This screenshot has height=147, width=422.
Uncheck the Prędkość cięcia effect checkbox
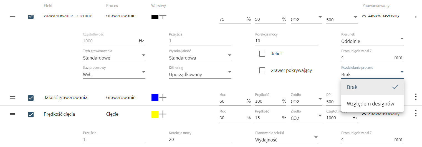coord(31,114)
